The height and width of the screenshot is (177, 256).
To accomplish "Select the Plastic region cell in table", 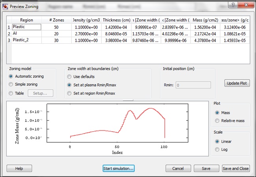I will [x=26, y=27].
